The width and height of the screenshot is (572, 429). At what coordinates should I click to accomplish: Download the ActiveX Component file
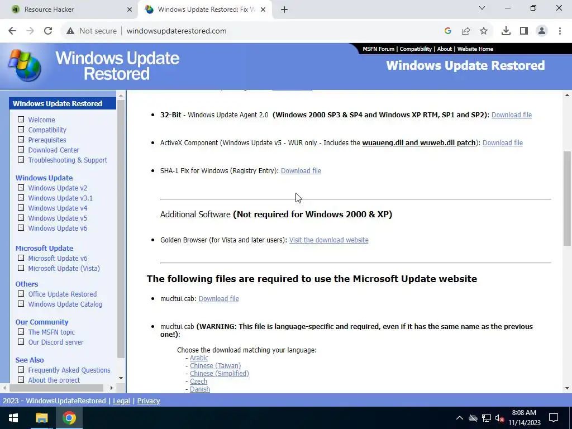click(x=502, y=143)
